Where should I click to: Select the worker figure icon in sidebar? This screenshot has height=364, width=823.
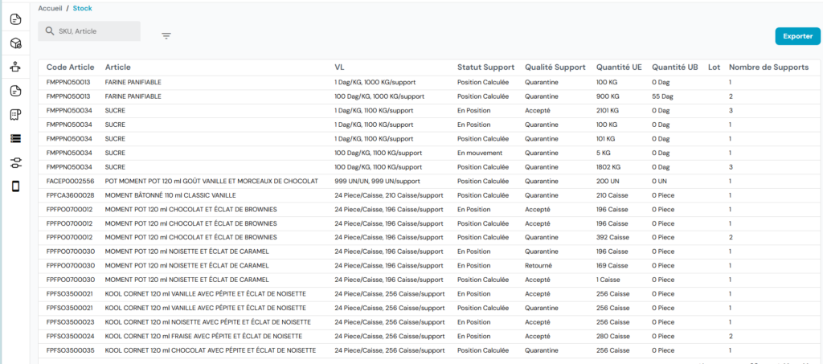(15, 67)
